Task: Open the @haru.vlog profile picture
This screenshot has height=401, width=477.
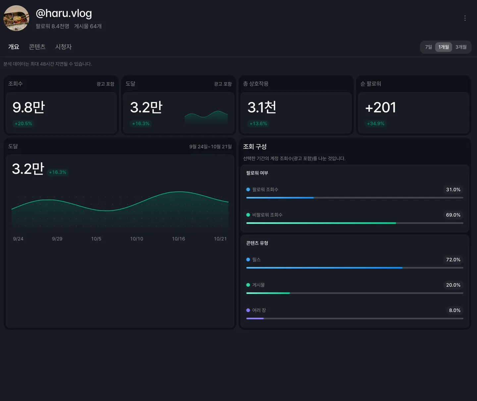Action: [x=16, y=18]
